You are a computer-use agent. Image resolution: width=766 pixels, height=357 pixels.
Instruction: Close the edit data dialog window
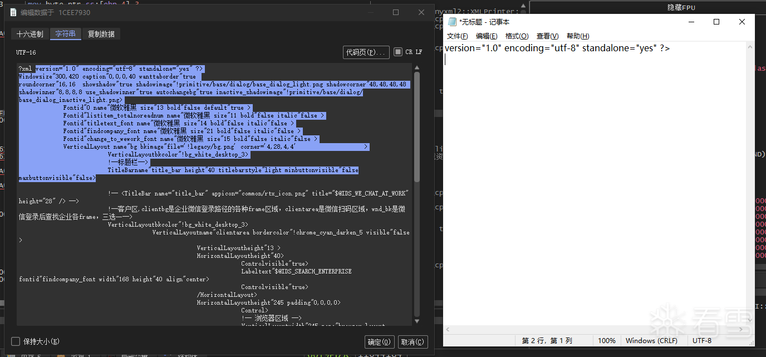[x=421, y=12]
